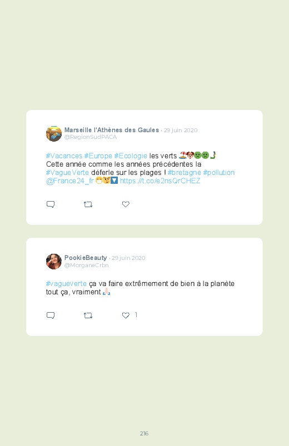Open the #Europe hashtag
Viewport: 289px width, 446px height.
coord(98,156)
